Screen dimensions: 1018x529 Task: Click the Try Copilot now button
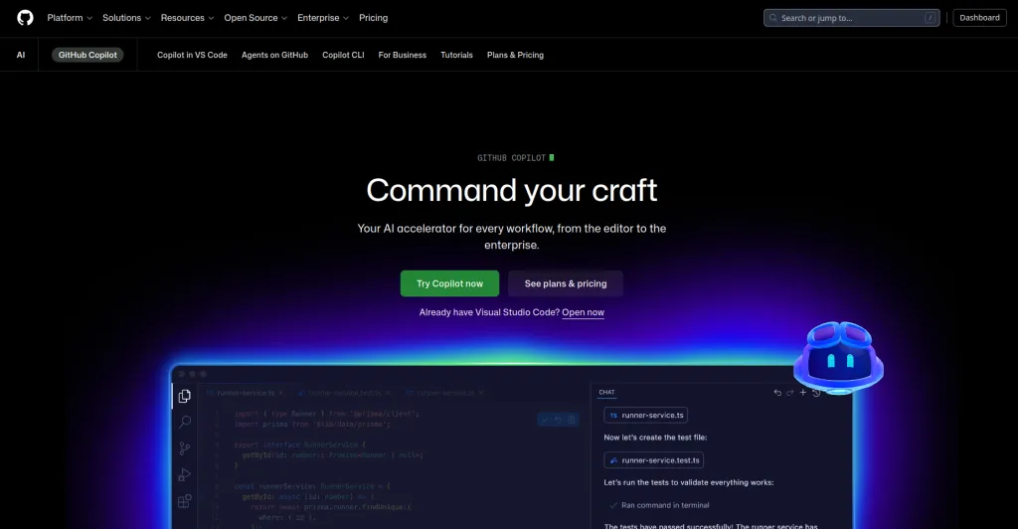coord(449,283)
